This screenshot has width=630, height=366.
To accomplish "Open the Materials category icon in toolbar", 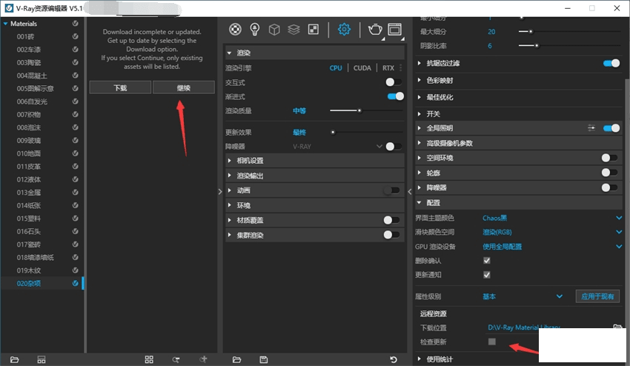I will click(x=235, y=30).
